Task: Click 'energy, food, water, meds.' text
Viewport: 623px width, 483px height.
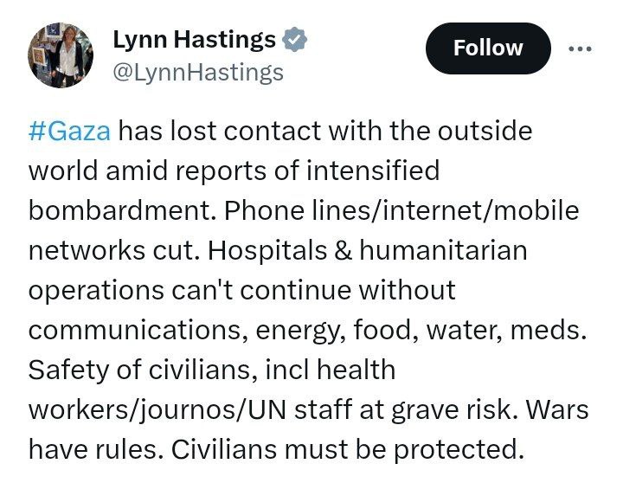Action: click(421, 331)
